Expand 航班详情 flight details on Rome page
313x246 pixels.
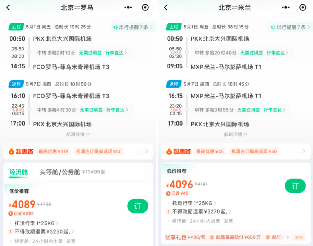pos(78,134)
